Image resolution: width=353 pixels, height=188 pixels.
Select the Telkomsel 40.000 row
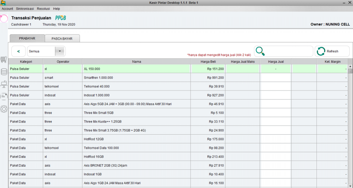(x=178, y=86)
